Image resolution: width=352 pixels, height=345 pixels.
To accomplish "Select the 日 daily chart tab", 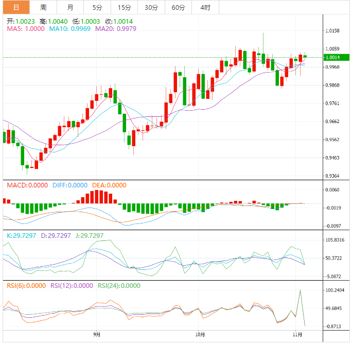I will click(x=16, y=7).
